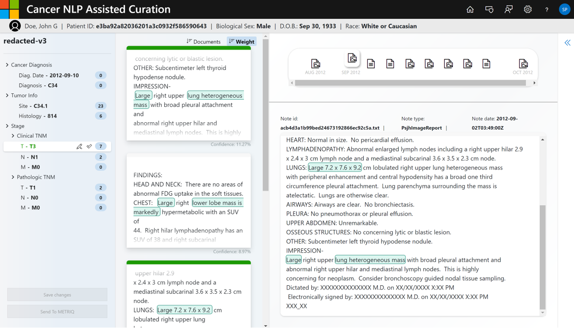The height and width of the screenshot is (328, 574).
Task: Select Diag. Date 2012-09-10 row
Action: click(57, 75)
